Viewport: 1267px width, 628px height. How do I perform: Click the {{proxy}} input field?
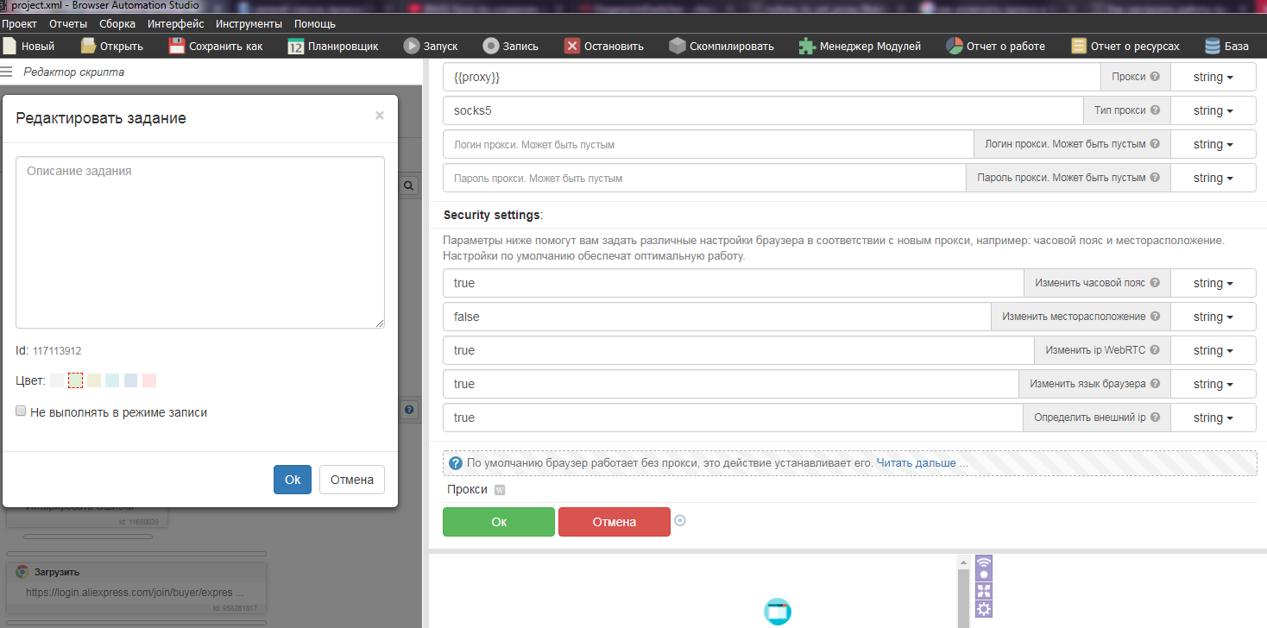(x=772, y=77)
